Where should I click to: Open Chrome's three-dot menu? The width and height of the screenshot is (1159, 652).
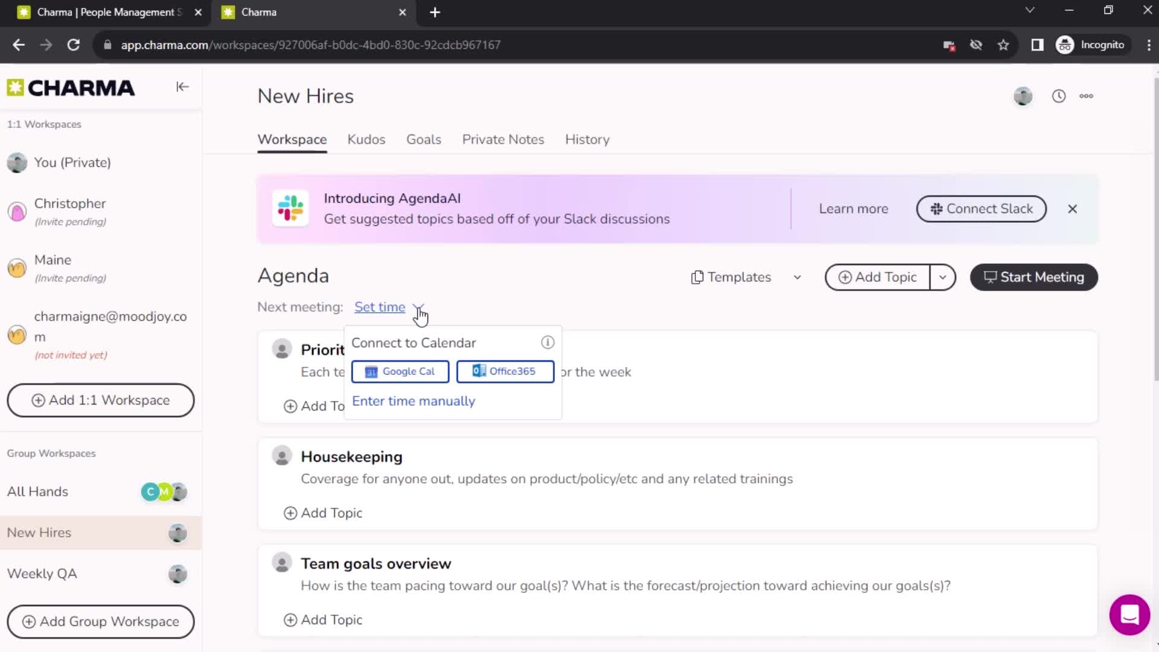pos(1148,45)
